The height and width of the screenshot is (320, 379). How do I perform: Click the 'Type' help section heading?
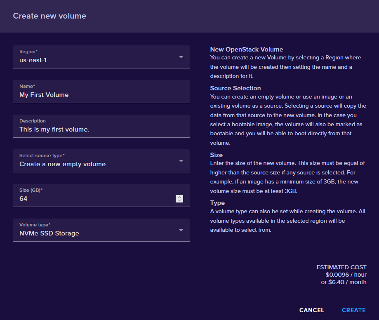(217, 203)
